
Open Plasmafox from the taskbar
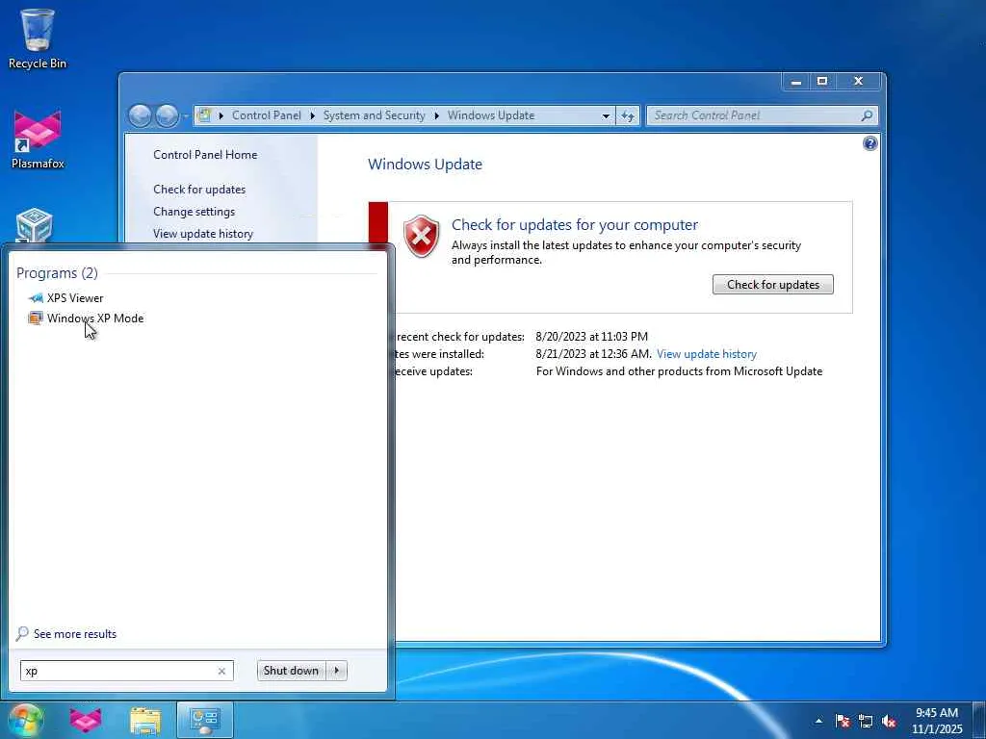[x=86, y=720]
